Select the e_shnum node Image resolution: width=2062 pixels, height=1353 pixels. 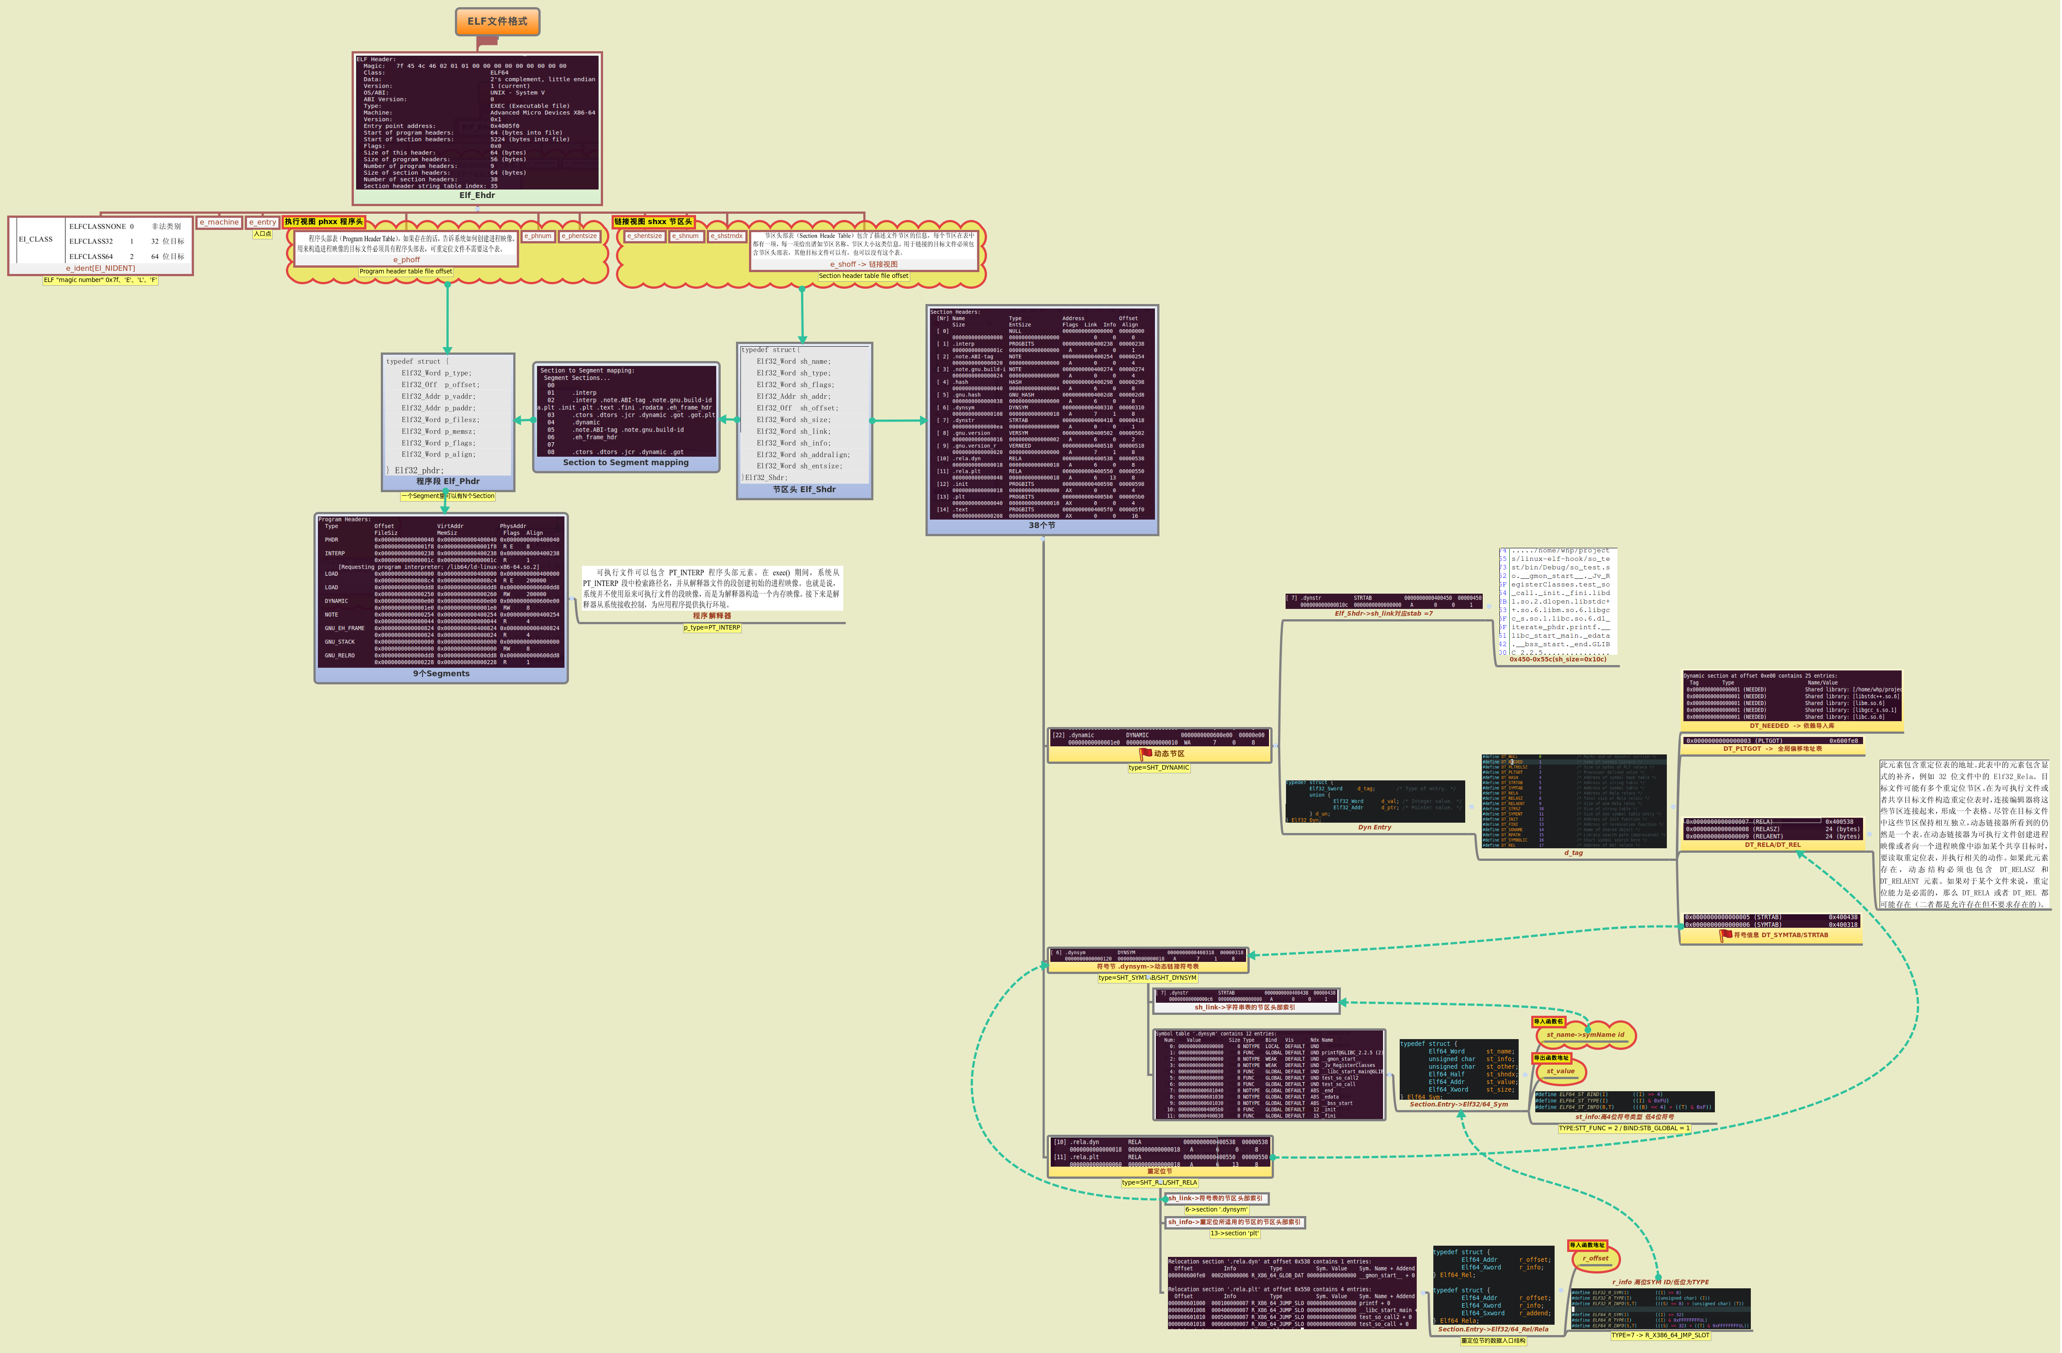(x=686, y=236)
